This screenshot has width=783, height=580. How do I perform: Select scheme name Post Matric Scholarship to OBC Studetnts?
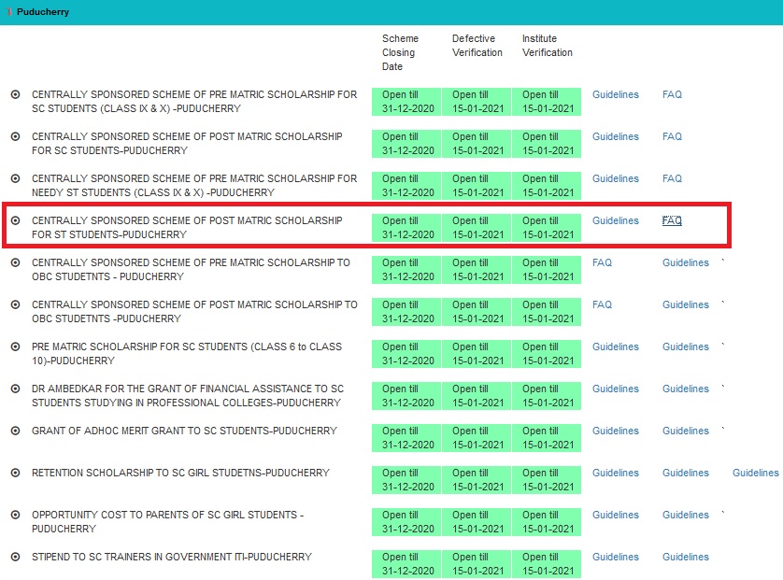194,311
